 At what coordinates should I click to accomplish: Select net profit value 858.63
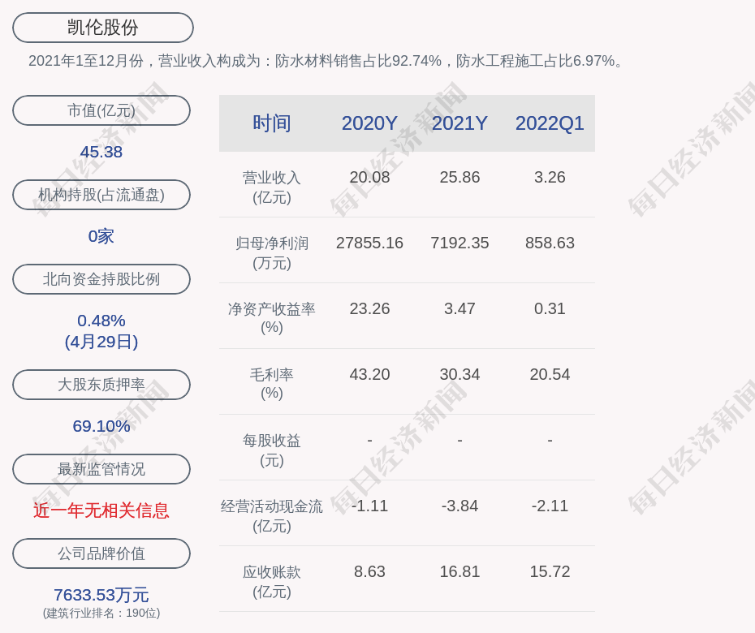click(550, 243)
